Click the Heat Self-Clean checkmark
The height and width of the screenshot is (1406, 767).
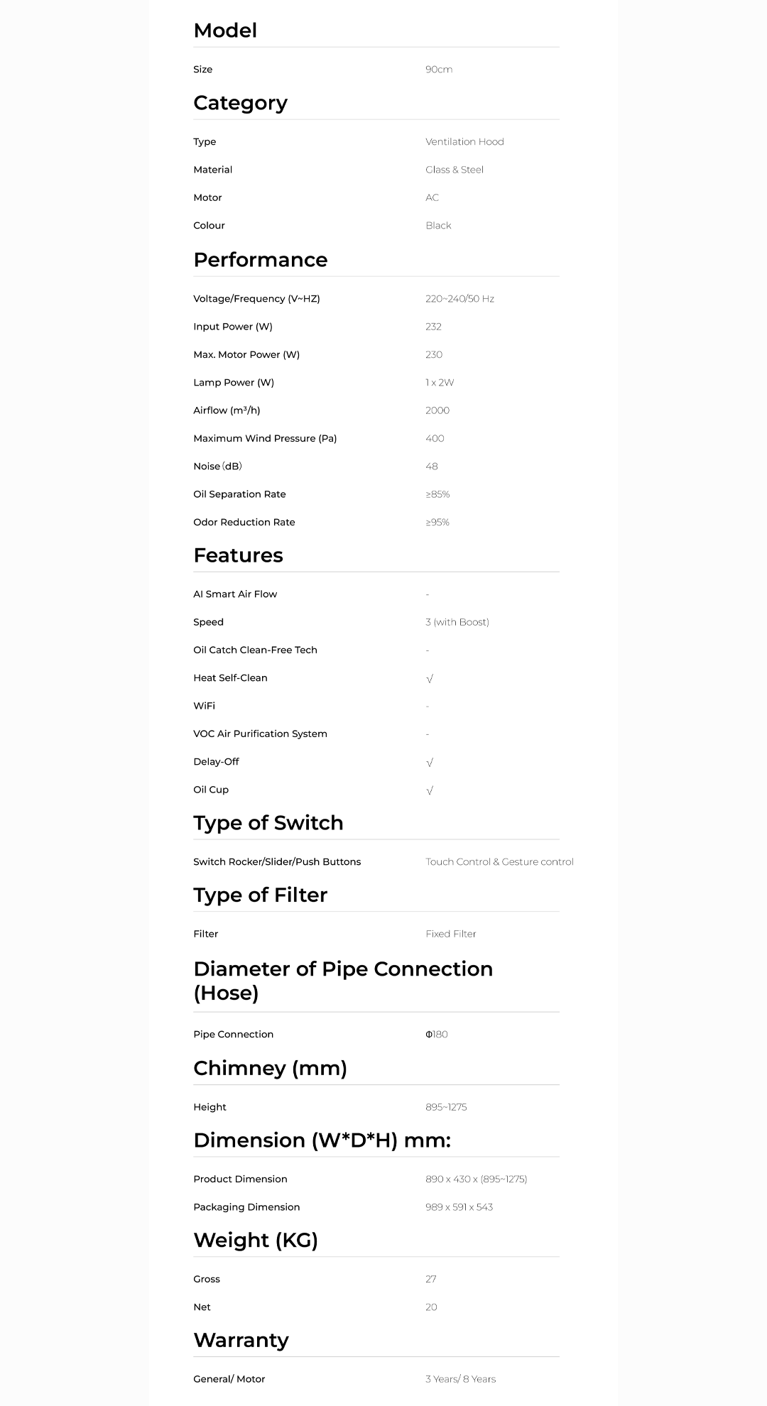tap(430, 679)
